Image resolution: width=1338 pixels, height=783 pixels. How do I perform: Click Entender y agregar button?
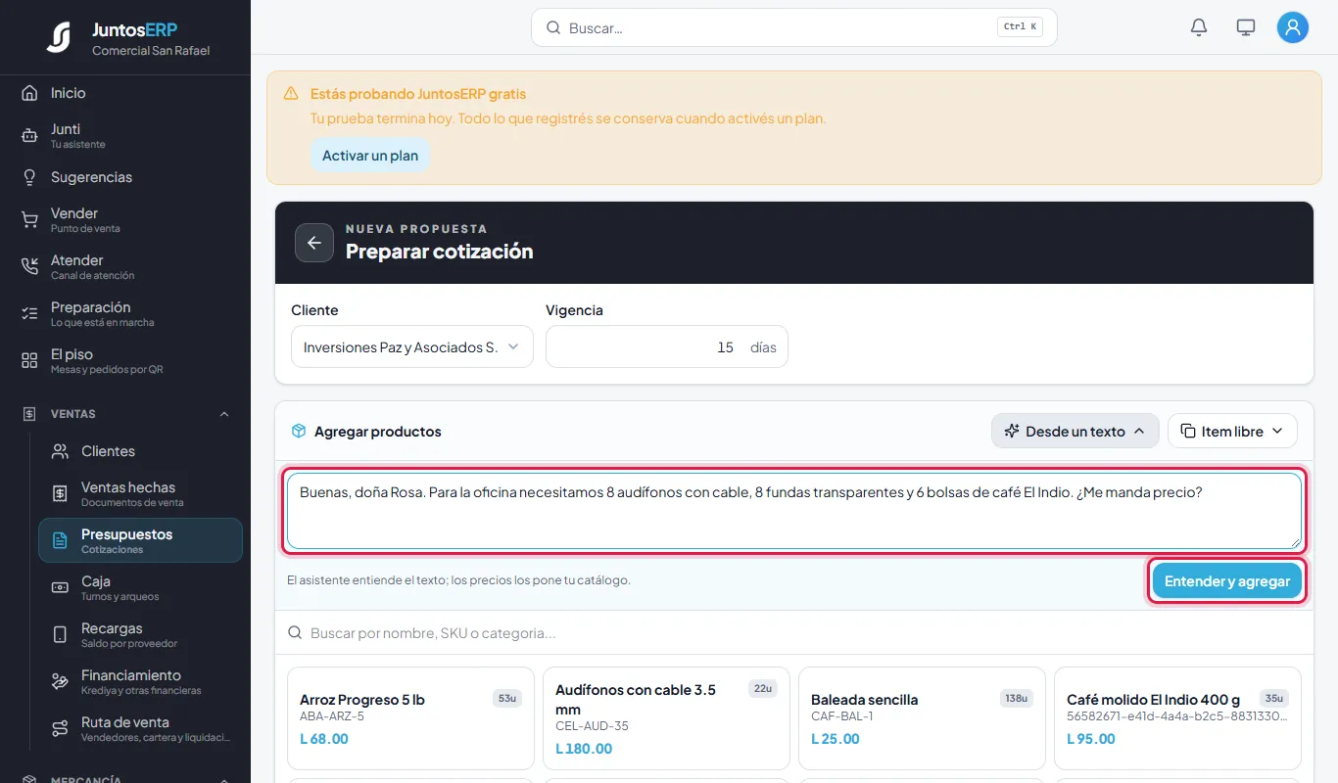(x=1227, y=581)
